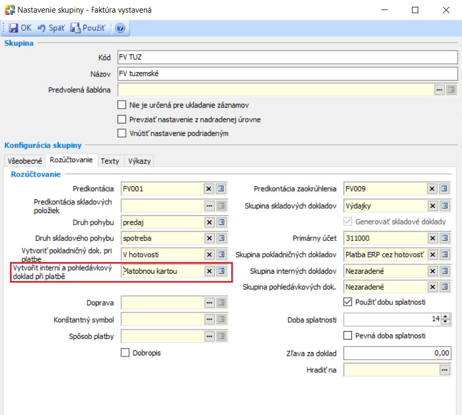Check Vnútiť nastavenie podriadeným
The image size is (462, 415).
(122, 133)
